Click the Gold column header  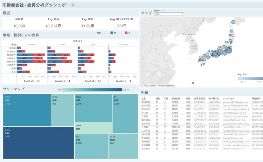coord(93,45)
